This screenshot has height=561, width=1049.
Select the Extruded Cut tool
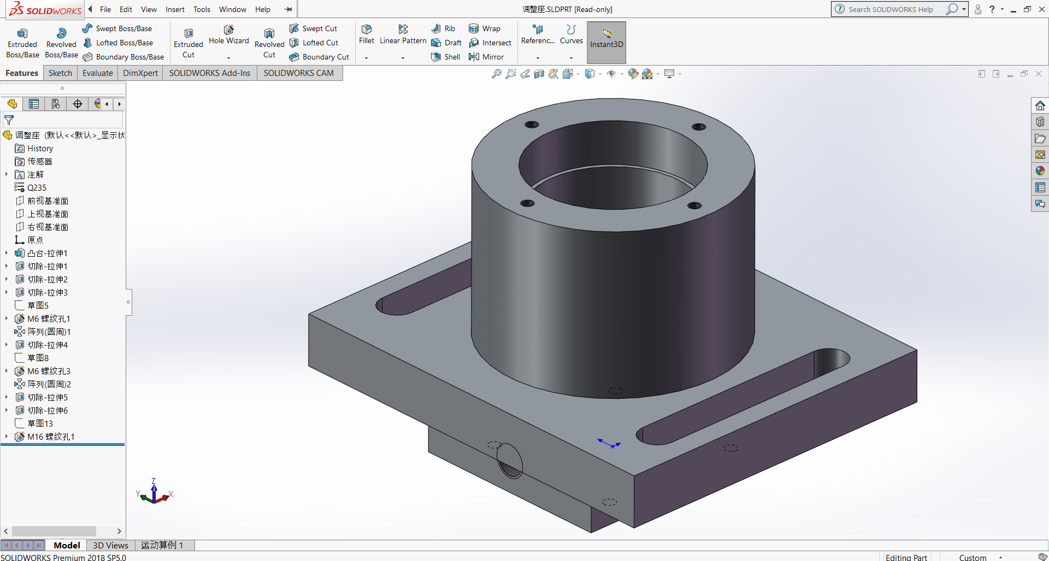click(x=188, y=43)
